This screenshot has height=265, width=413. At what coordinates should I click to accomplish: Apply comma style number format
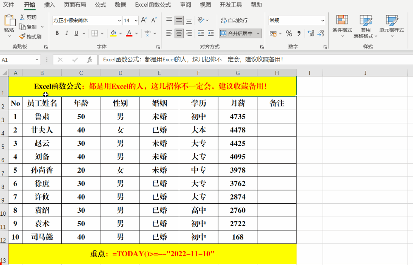(x=299, y=34)
